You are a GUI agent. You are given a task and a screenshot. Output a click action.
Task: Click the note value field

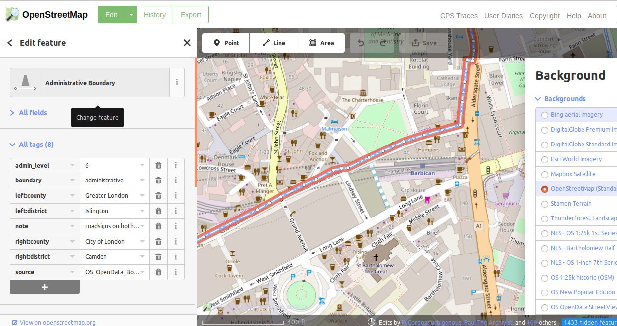click(x=115, y=226)
